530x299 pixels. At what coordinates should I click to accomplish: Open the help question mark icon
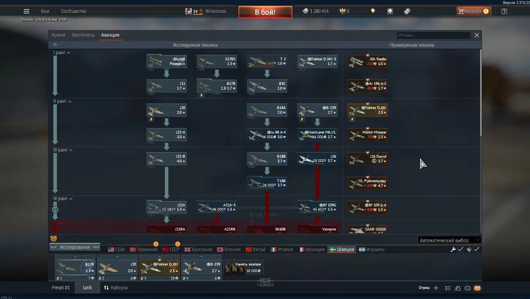[504, 11]
